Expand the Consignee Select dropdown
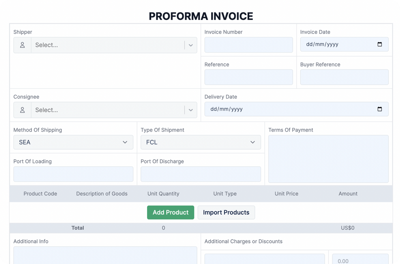Image resolution: width=400 pixels, height=264 pixels. (x=191, y=110)
